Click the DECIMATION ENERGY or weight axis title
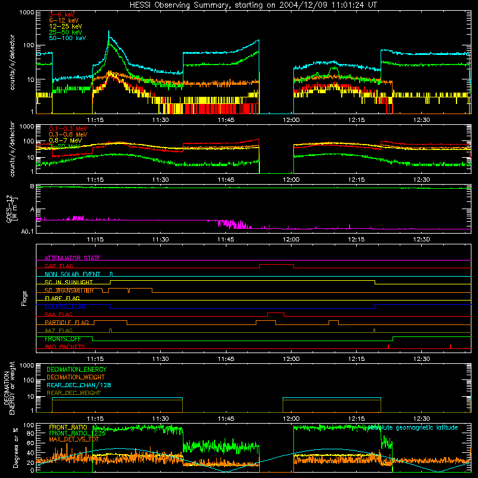Viewport: 478px width, 478px height. tap(9, 388)
